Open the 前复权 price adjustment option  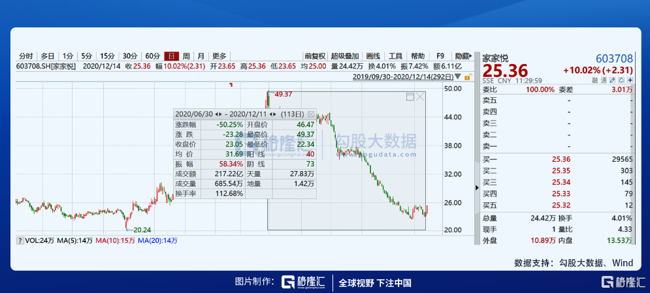315,56
